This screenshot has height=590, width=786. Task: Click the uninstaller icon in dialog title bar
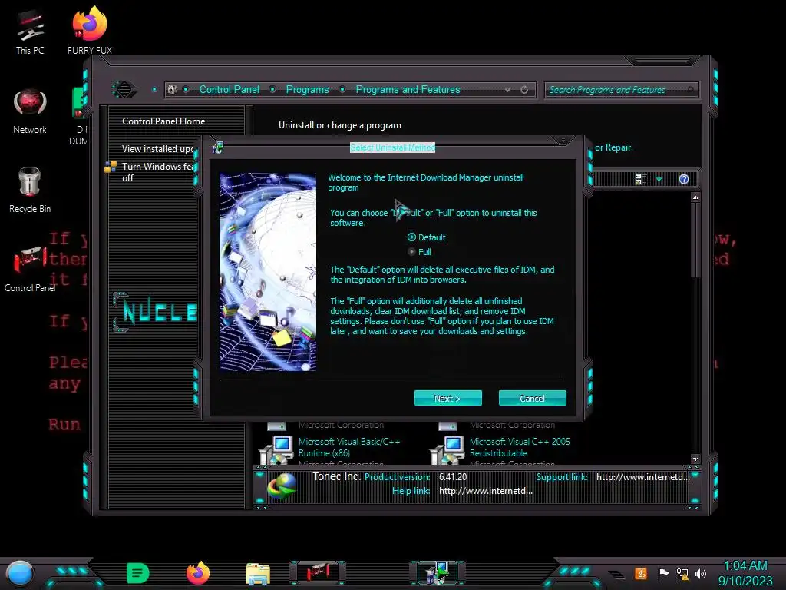click(217, 147)
